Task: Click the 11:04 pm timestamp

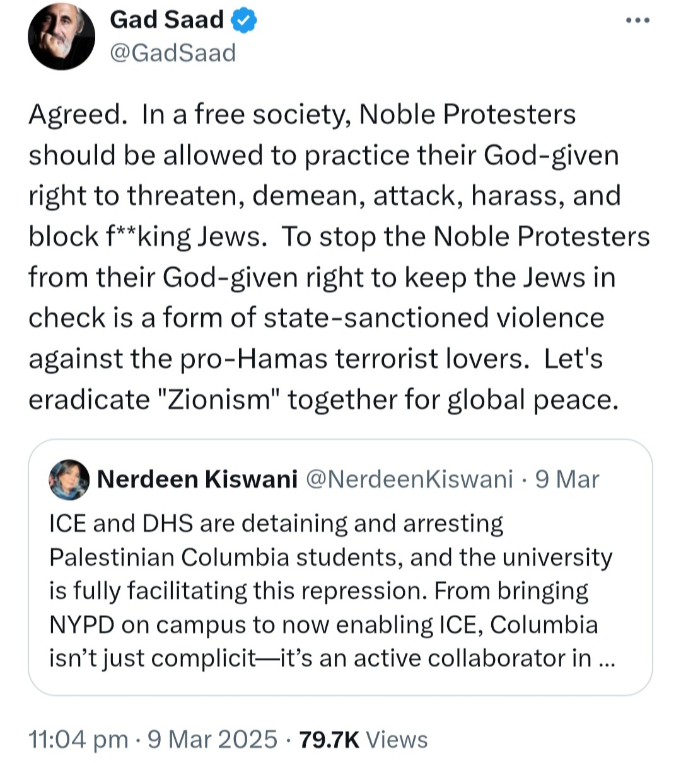Action: pos(78,739)
